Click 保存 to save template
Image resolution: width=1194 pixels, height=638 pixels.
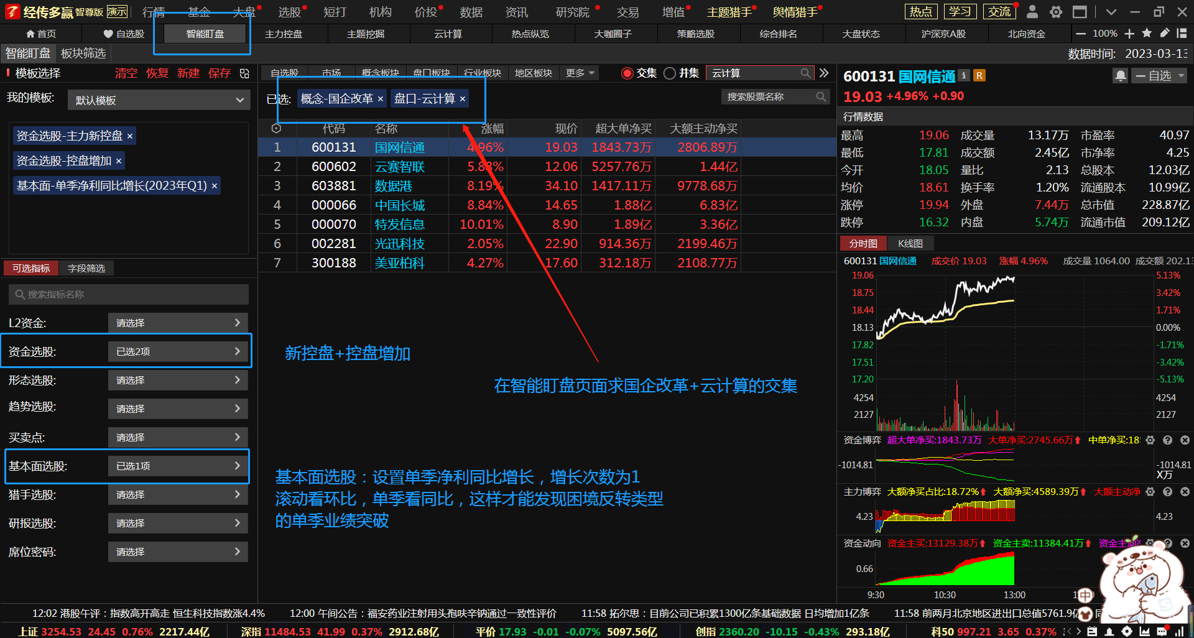point(220,73)
